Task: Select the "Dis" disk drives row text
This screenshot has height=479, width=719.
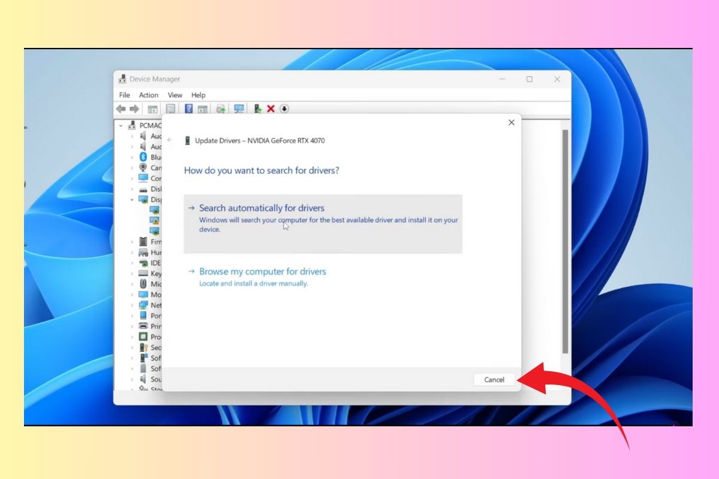Action: [x=156, y=189]
